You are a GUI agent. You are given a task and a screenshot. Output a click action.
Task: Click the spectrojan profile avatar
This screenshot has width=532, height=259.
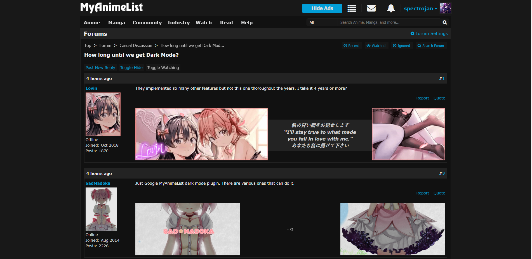[x=446, y=8]
